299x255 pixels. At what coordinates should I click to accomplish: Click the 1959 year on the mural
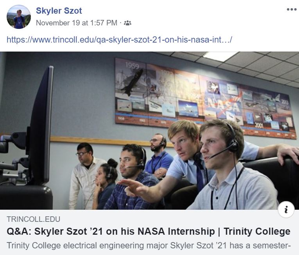pos(132,66)
